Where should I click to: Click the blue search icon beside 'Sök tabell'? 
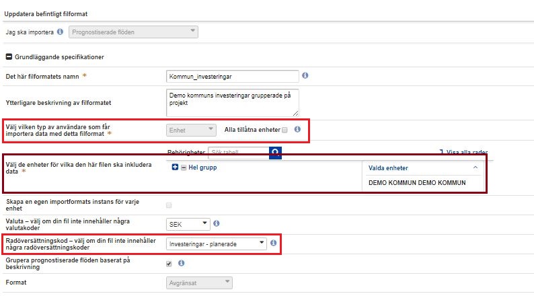point(274,153)
